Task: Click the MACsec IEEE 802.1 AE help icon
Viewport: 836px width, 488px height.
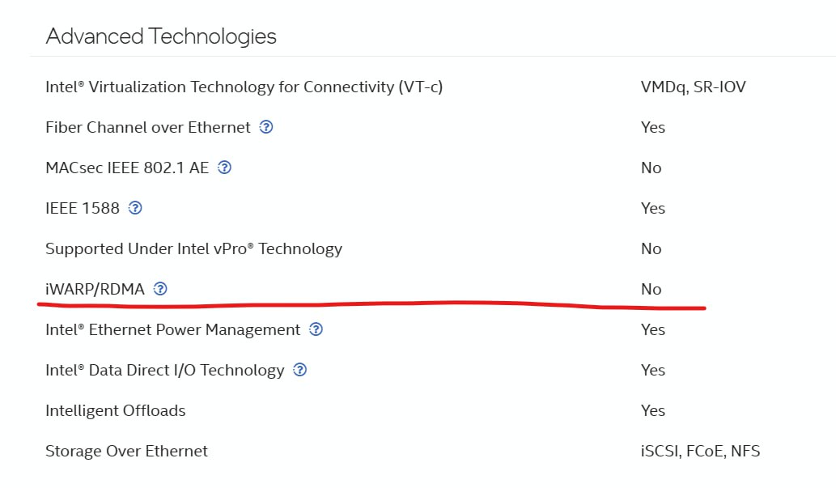Action: pos(224,168)
